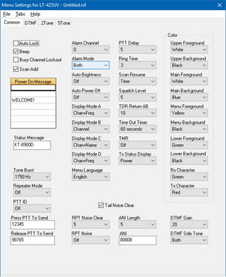Viewport: 226px width, 277px height.
Task: Select the first Power On Message row
Action: click(33, 88)
